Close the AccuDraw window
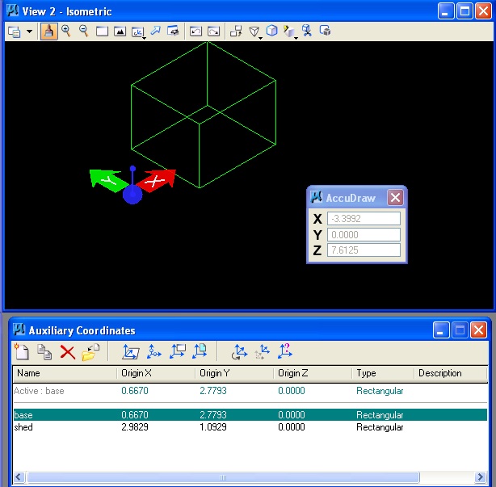Viewport: 496px width, 487px height. pos(395,198)
